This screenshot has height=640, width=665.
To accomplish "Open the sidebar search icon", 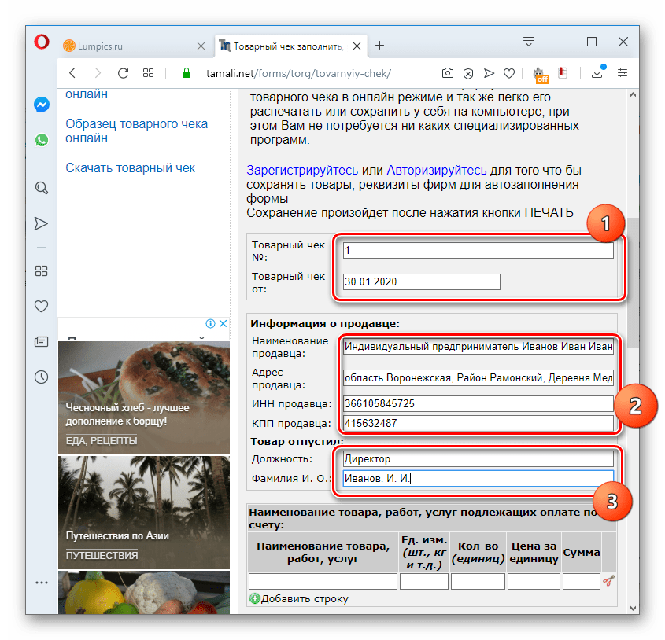I will click(41, 188).
